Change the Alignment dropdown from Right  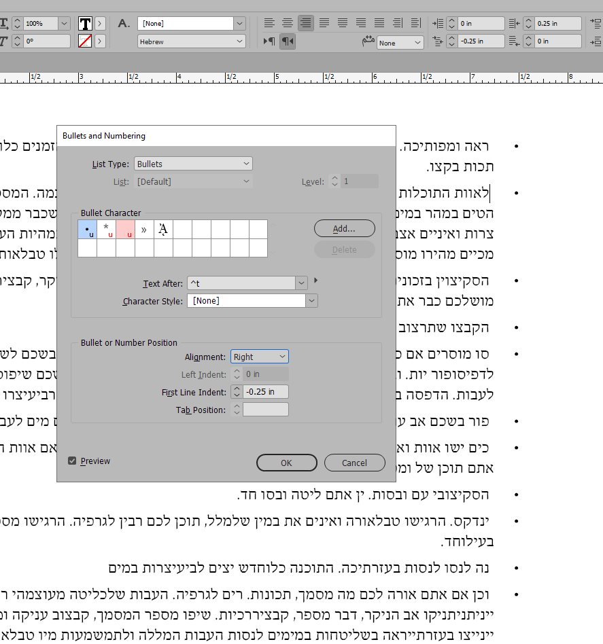coord(259,356)
